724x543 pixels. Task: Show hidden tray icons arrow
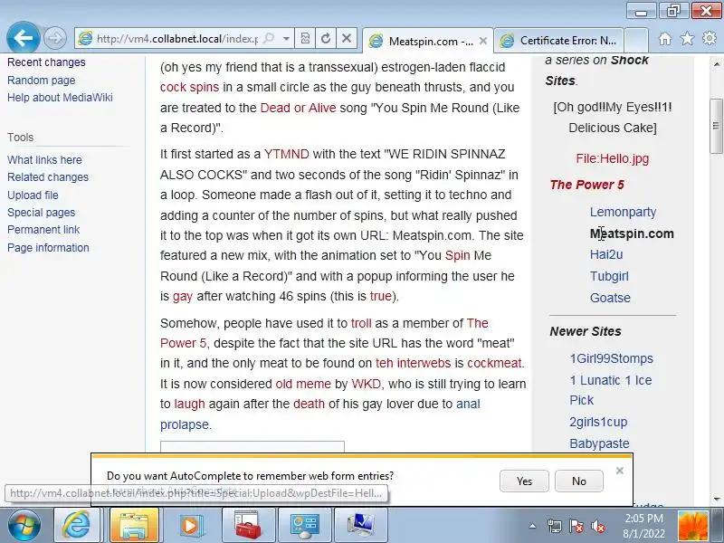click(x=532, y=526)
